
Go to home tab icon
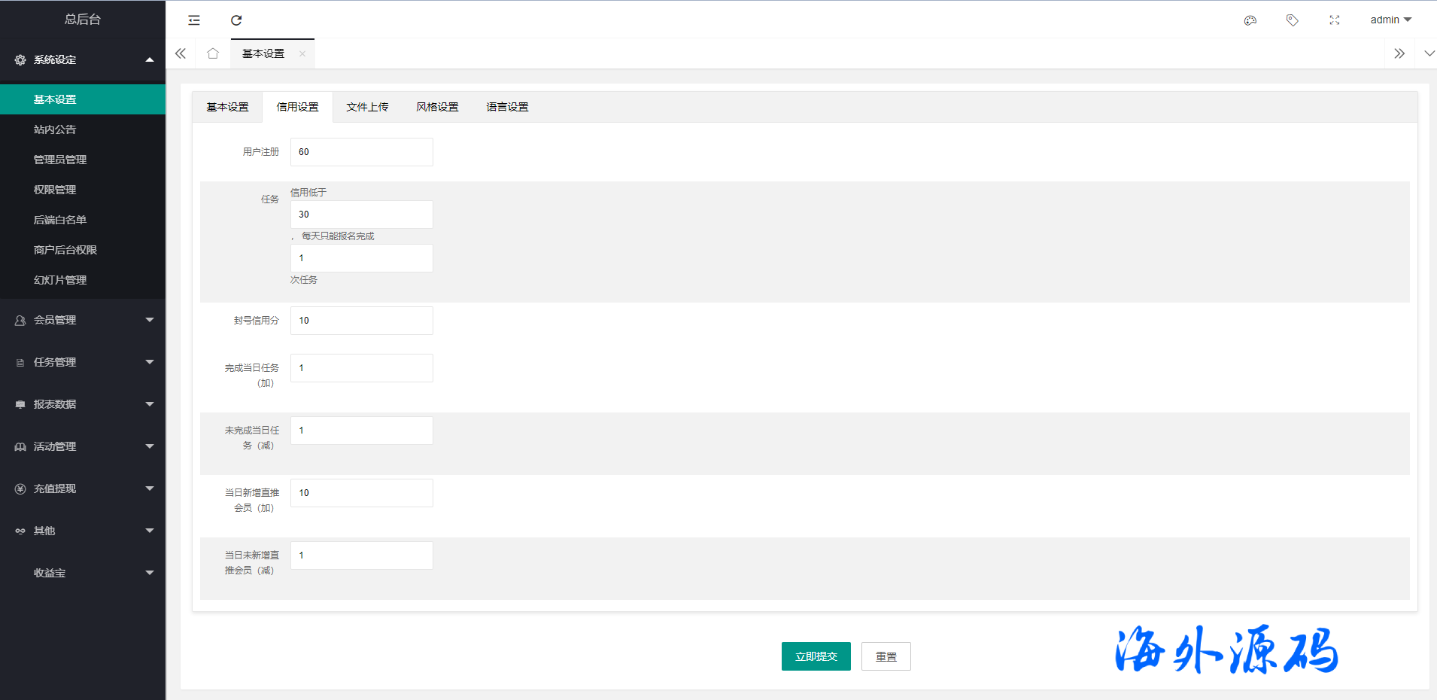click(x=213, y=53)
